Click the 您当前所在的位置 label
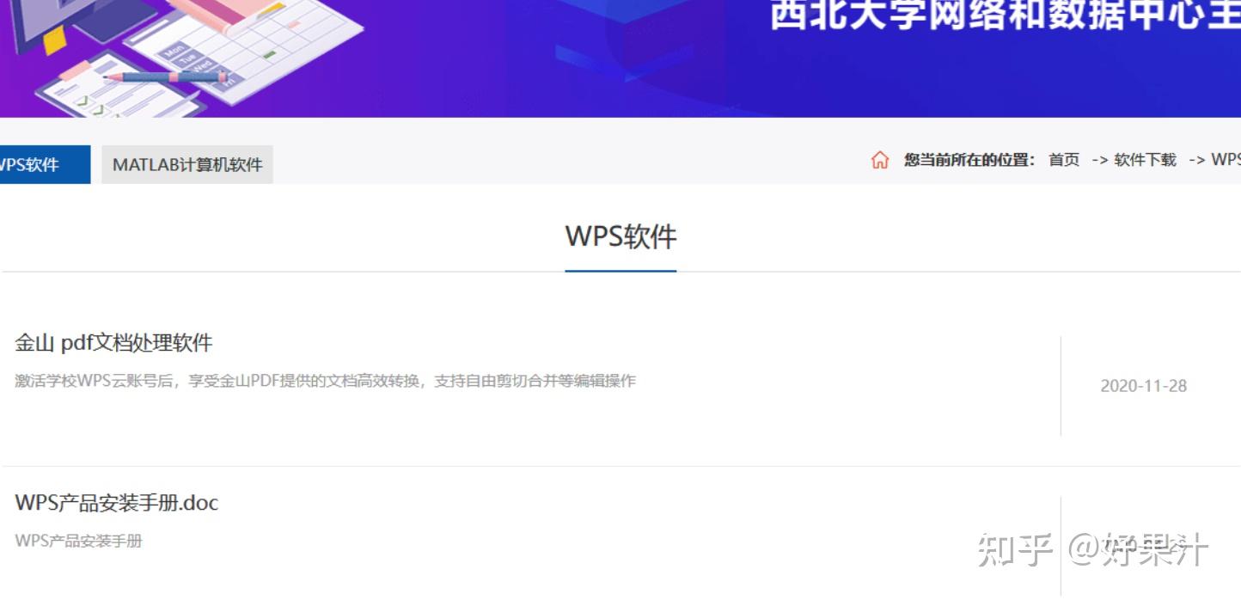The width and height of the screenshot is (1241, 600). pos(969,160)
